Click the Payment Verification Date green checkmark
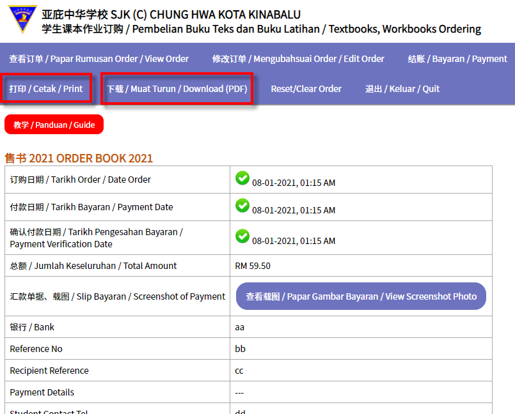This screenshot has height=414, width=515. point(242,236)
